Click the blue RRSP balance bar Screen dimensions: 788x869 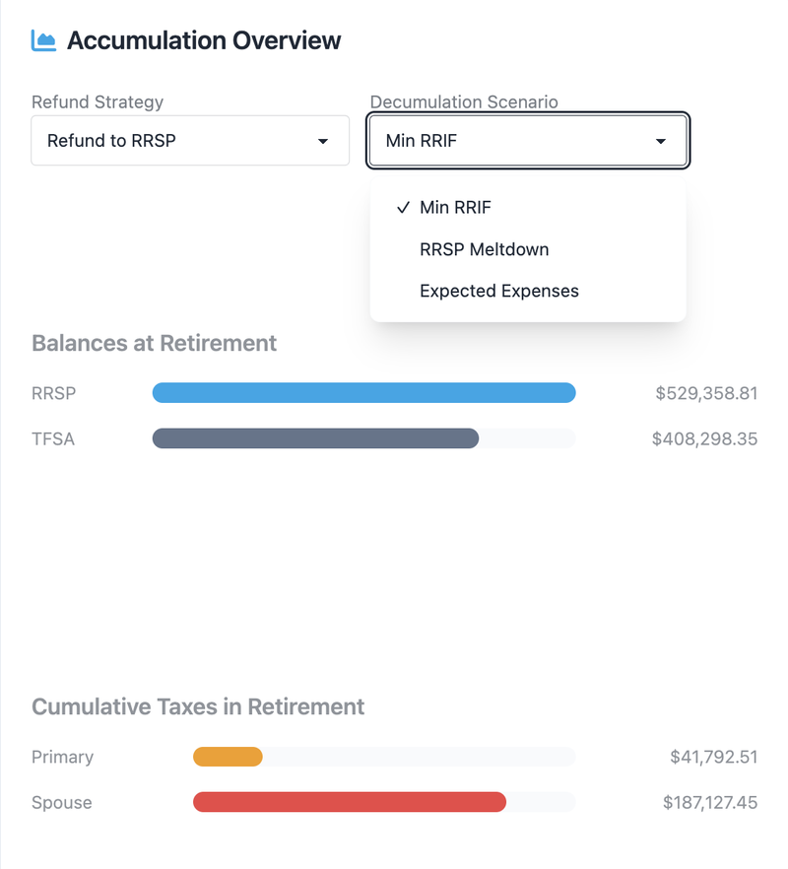[363, 393]
